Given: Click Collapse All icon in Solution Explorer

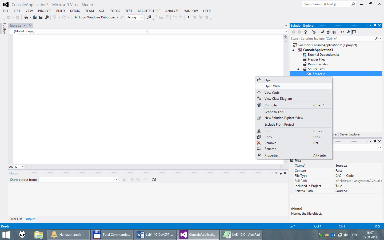Looking at the screenshot, I should pyautogui.click(x=329, y=32).
